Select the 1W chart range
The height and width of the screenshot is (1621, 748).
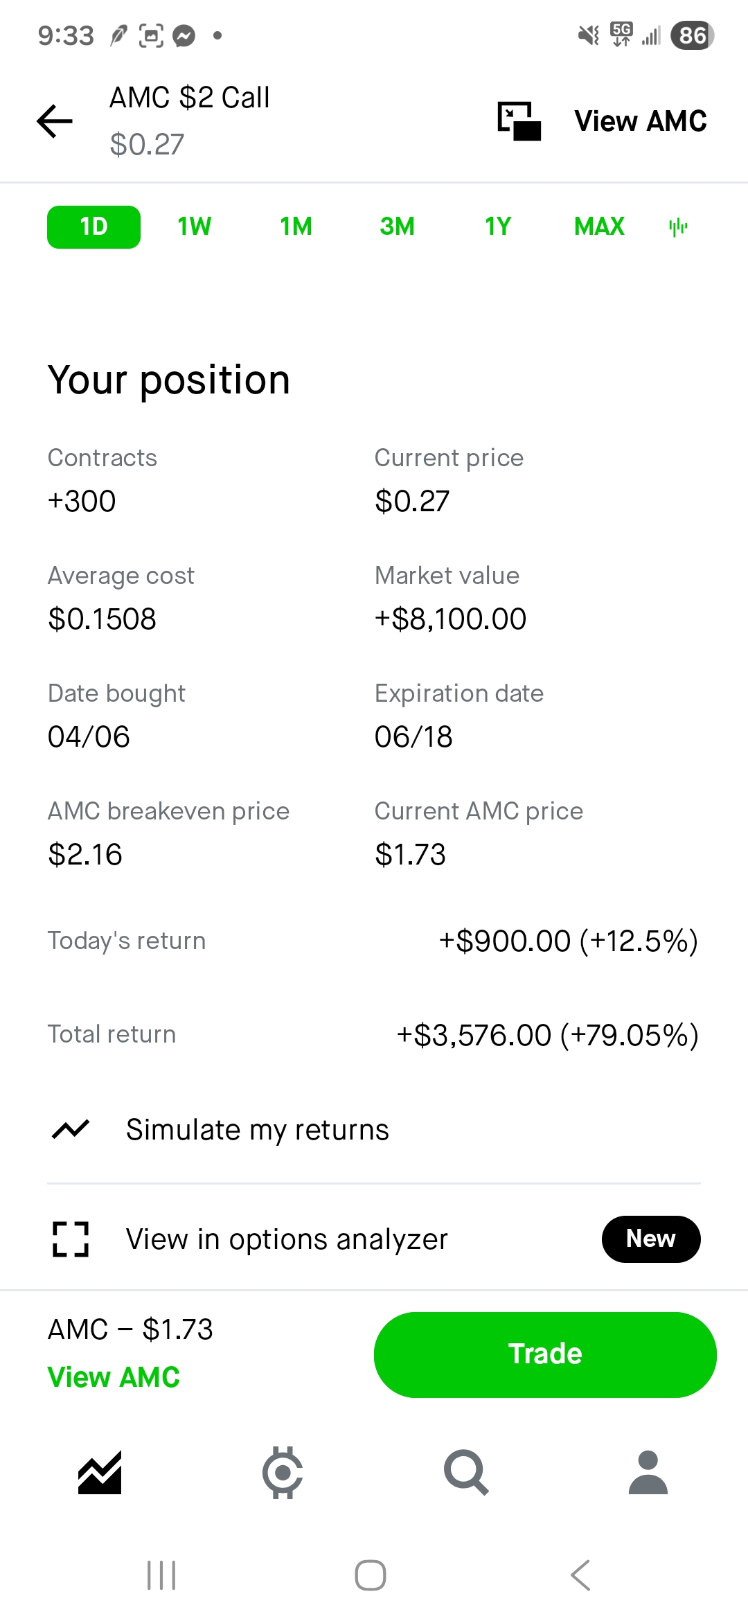coord(195,227)
